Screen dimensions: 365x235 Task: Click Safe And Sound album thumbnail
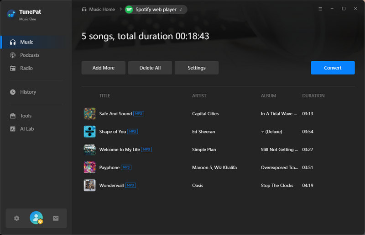89,114
